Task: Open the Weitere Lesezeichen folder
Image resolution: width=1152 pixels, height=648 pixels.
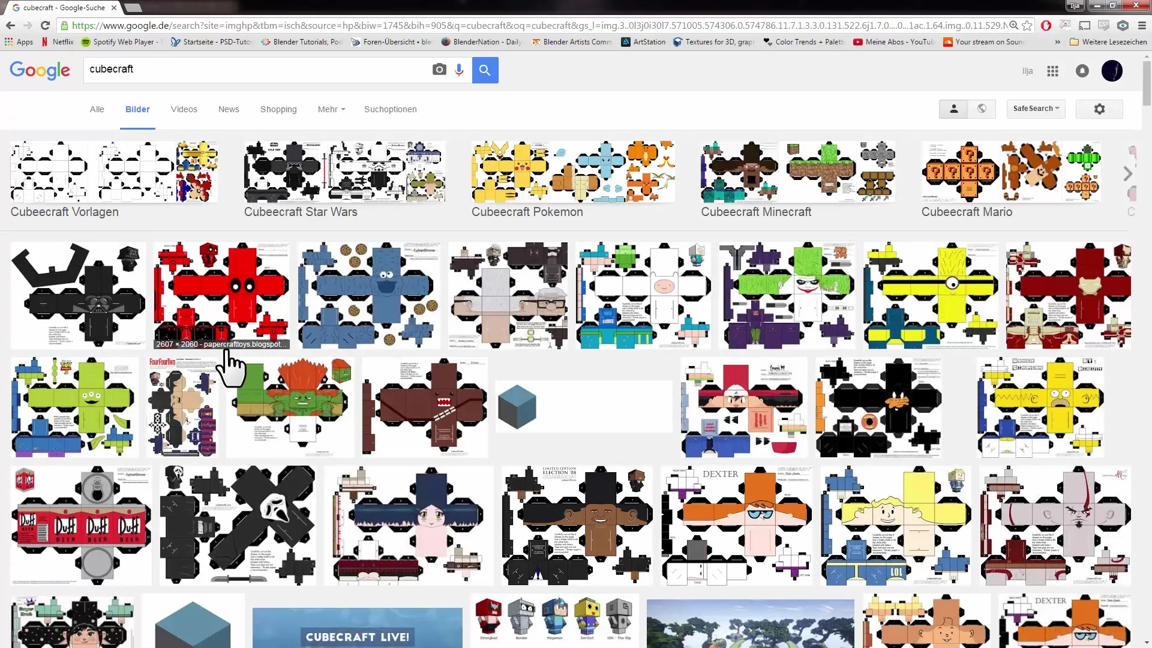Action: [1108, 42]
